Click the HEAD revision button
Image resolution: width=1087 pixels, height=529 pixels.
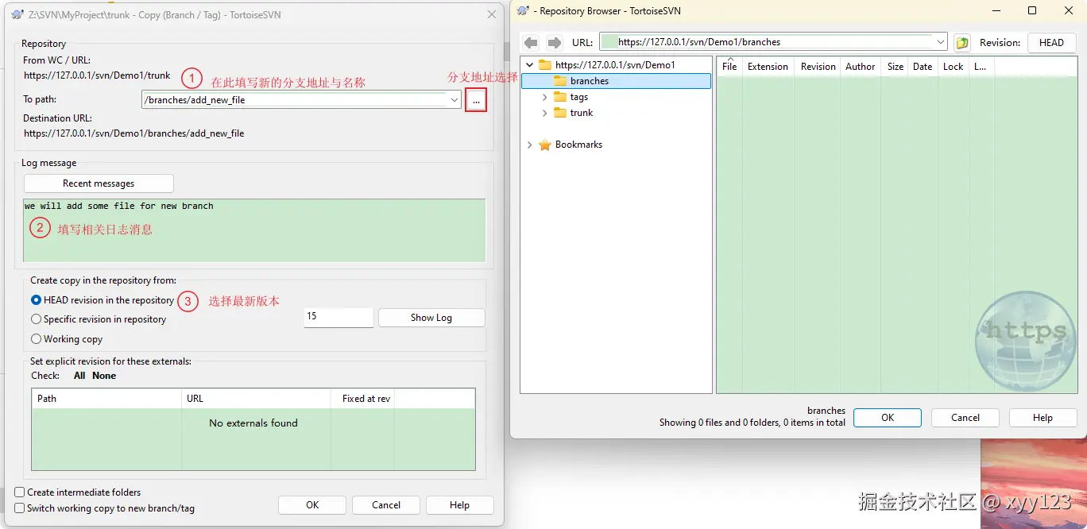[x=1051, y=43]
